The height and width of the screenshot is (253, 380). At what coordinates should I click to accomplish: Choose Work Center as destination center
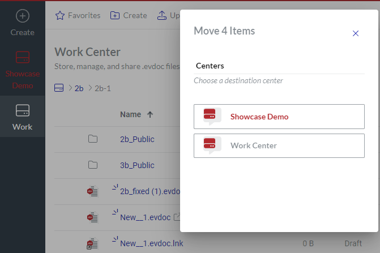[x=279, y=146]
